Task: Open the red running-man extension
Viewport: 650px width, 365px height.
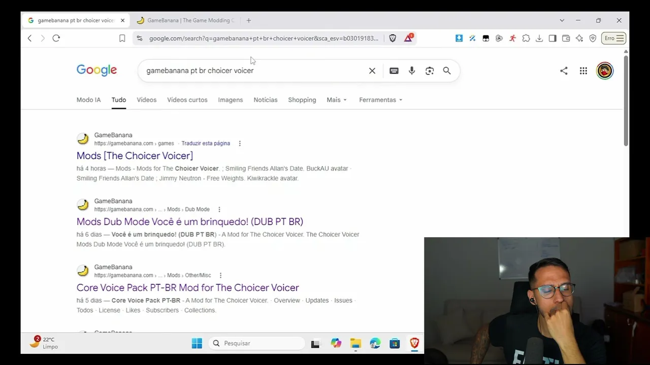Action: 512,38
